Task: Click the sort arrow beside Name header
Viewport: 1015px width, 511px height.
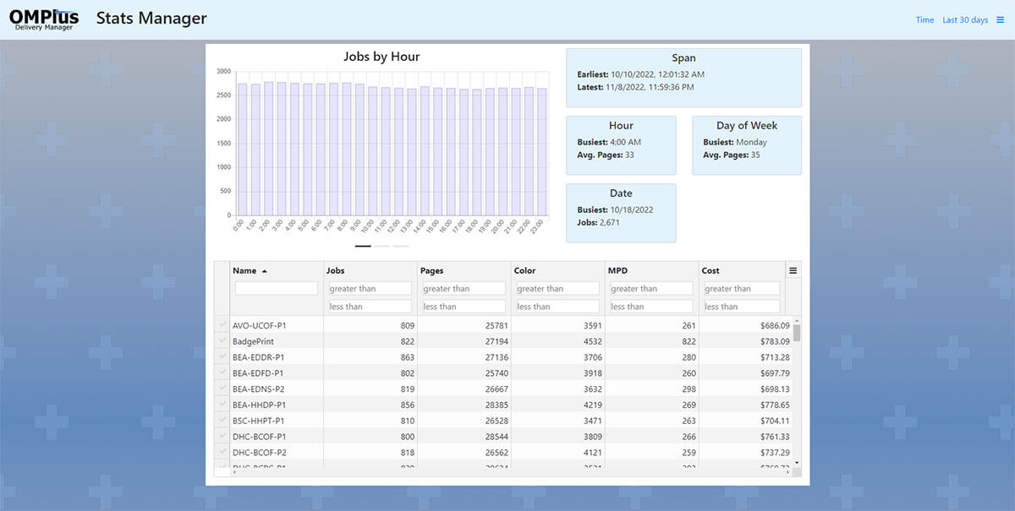Action: pos(264,271)
